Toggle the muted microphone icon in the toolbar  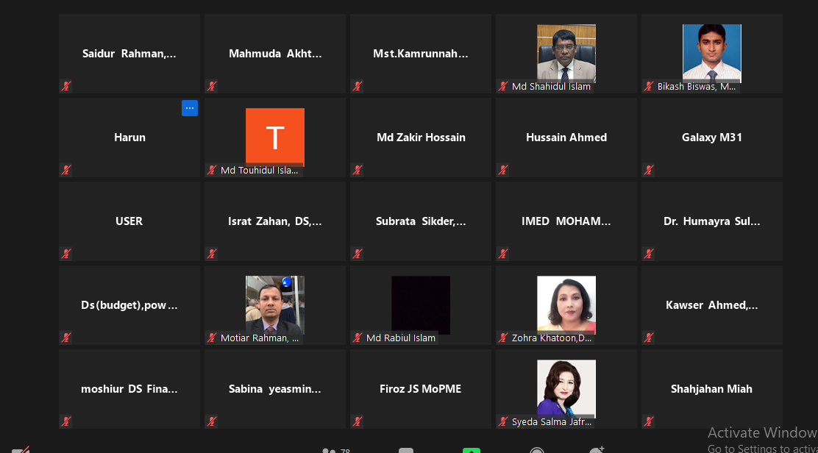(x=21, y=450)
